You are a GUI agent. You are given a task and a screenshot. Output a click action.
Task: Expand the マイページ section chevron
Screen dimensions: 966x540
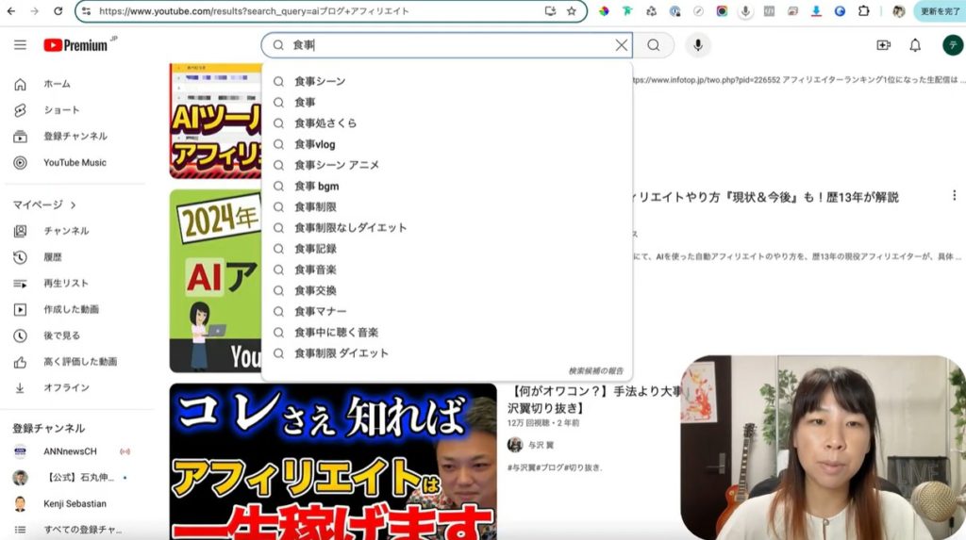[x=73, y=205]
